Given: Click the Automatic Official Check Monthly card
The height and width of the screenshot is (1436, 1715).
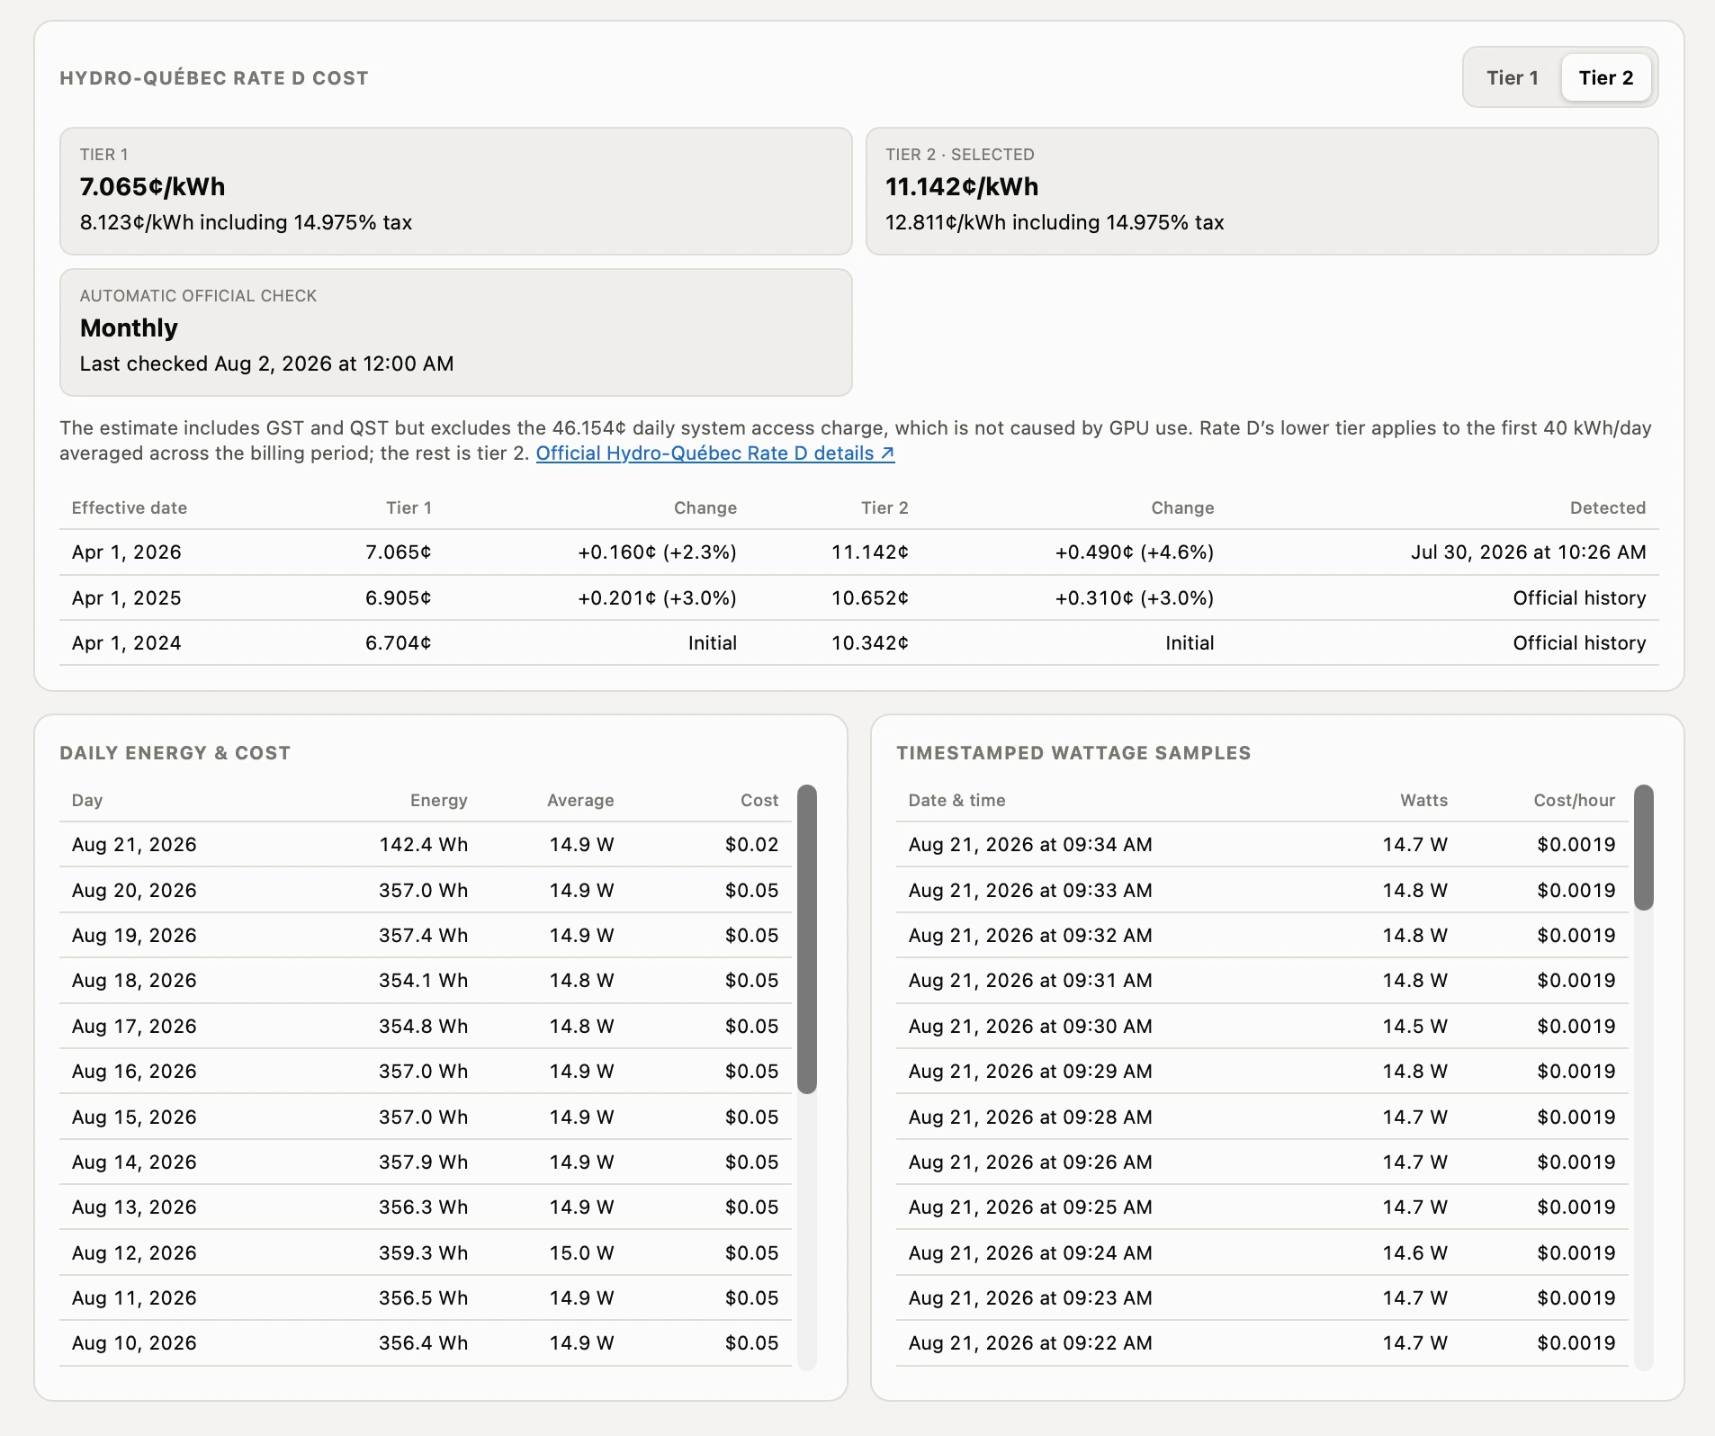Looking at the screenshot, I should coord(456,332).
